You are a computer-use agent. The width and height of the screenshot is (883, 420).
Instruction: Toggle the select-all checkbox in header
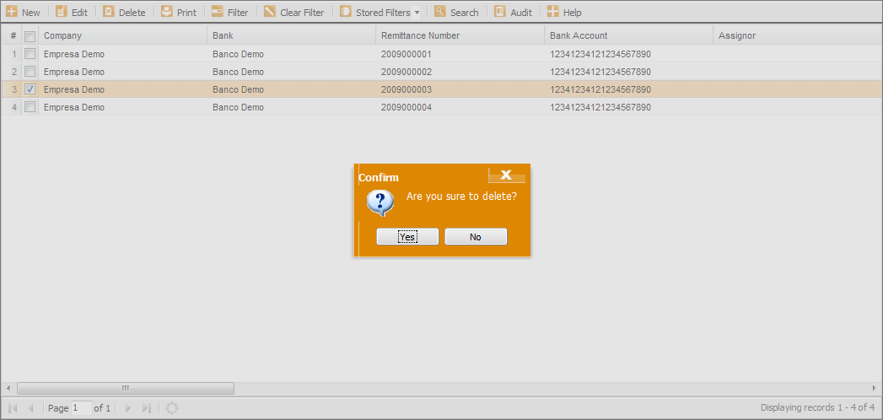click(x=30, y=36)
